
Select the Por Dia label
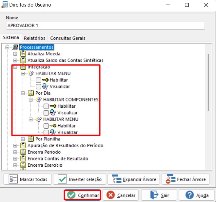point(43,93)
